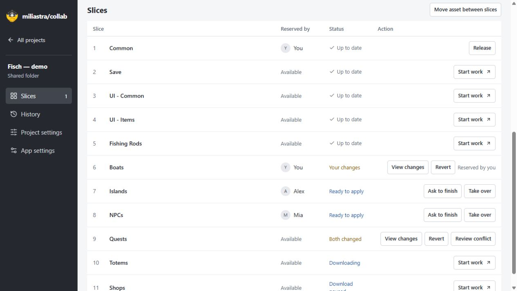The image size is (517, 291).
Task: Revert the Boats slice
Action: click(x=443, y=167)
